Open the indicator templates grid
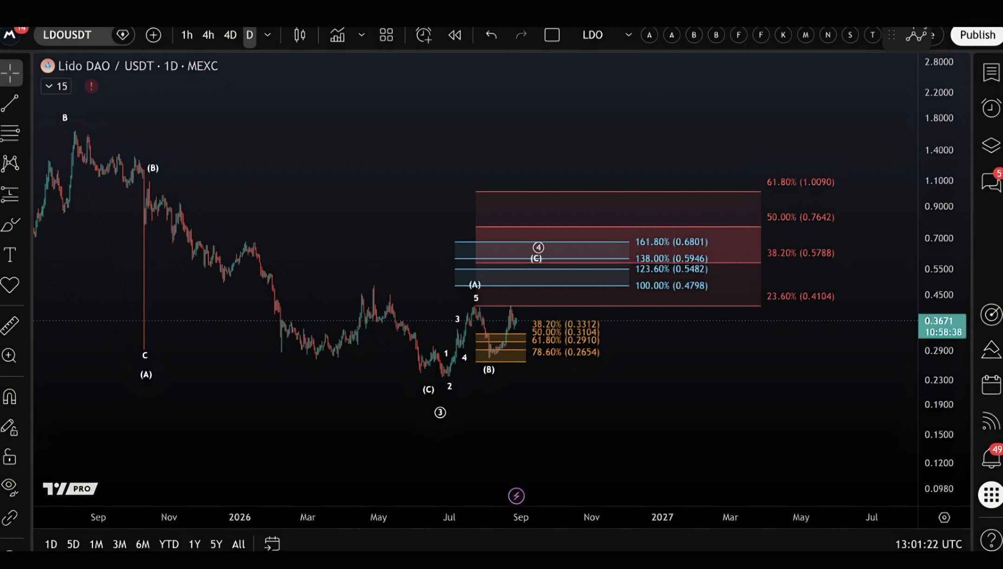Image resolution: width=1003 pixels, height=569 pixels. [x=386, y=35]
